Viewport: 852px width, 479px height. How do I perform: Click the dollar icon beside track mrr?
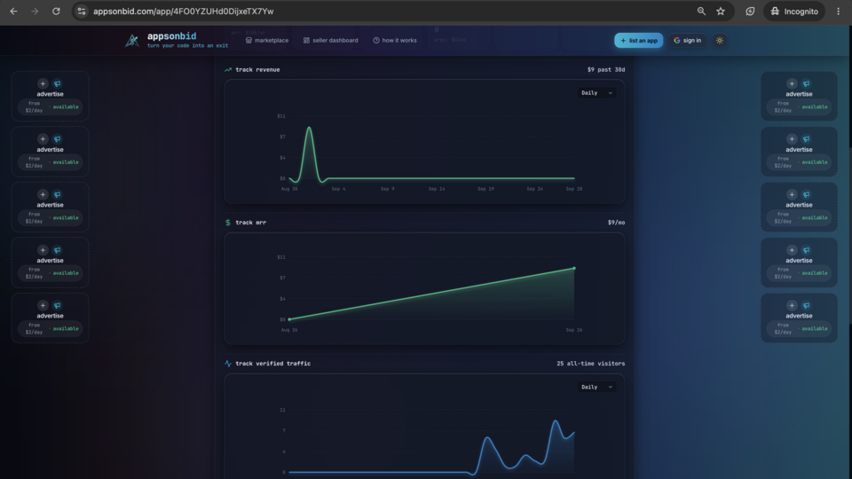coord(228,222)
